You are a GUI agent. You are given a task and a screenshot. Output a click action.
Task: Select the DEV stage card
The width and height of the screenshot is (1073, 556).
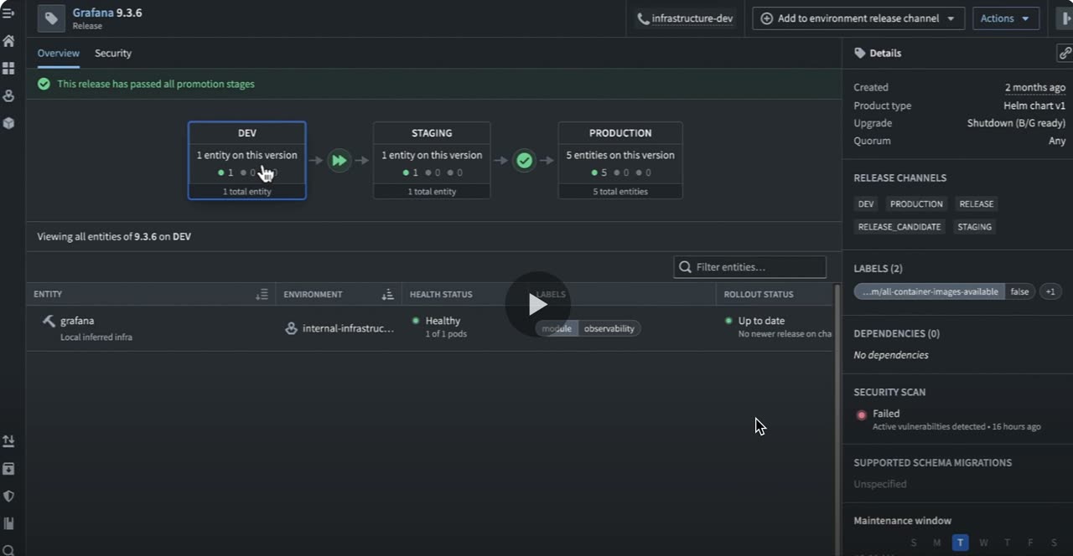(x=247, y=161)
